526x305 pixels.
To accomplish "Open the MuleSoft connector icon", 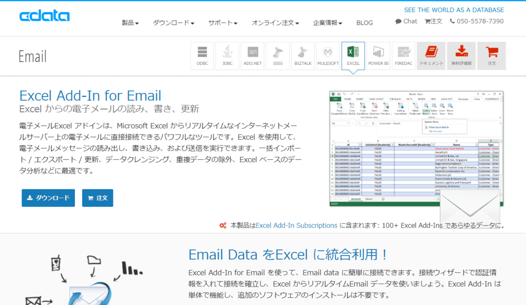I will pyautogui.click(x=328, y=56).
